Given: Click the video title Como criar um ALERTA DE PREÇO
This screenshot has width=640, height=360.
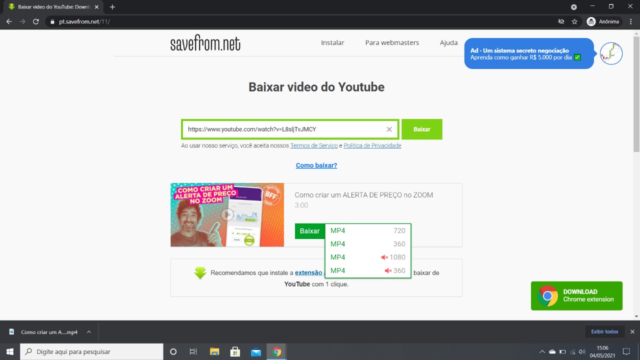Looking at the screenshot, I should pyautogui.click(x=364, y=195).
